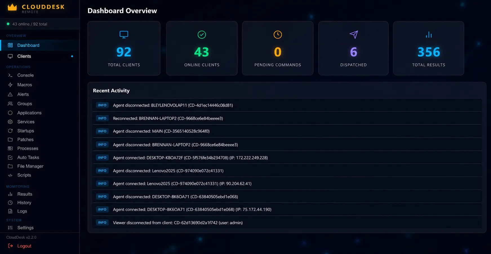Click the Logout link
This screenshot has height=254, width=491.
click(24, 246)
